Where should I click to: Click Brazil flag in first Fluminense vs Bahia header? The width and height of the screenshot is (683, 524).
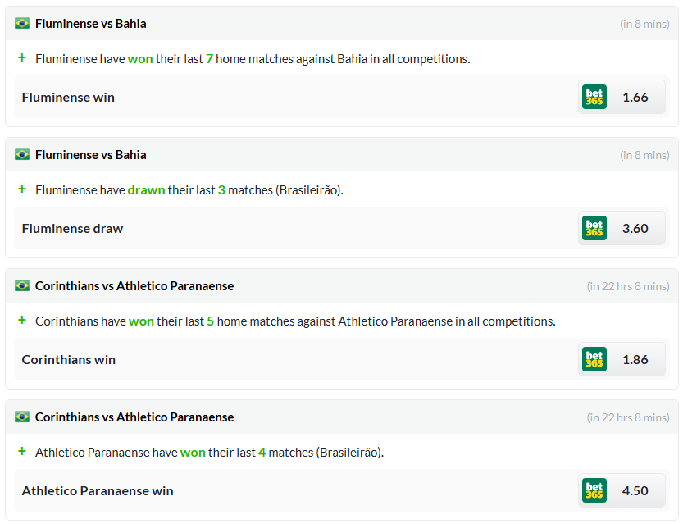pyautogui.click(x=22, y=23)
